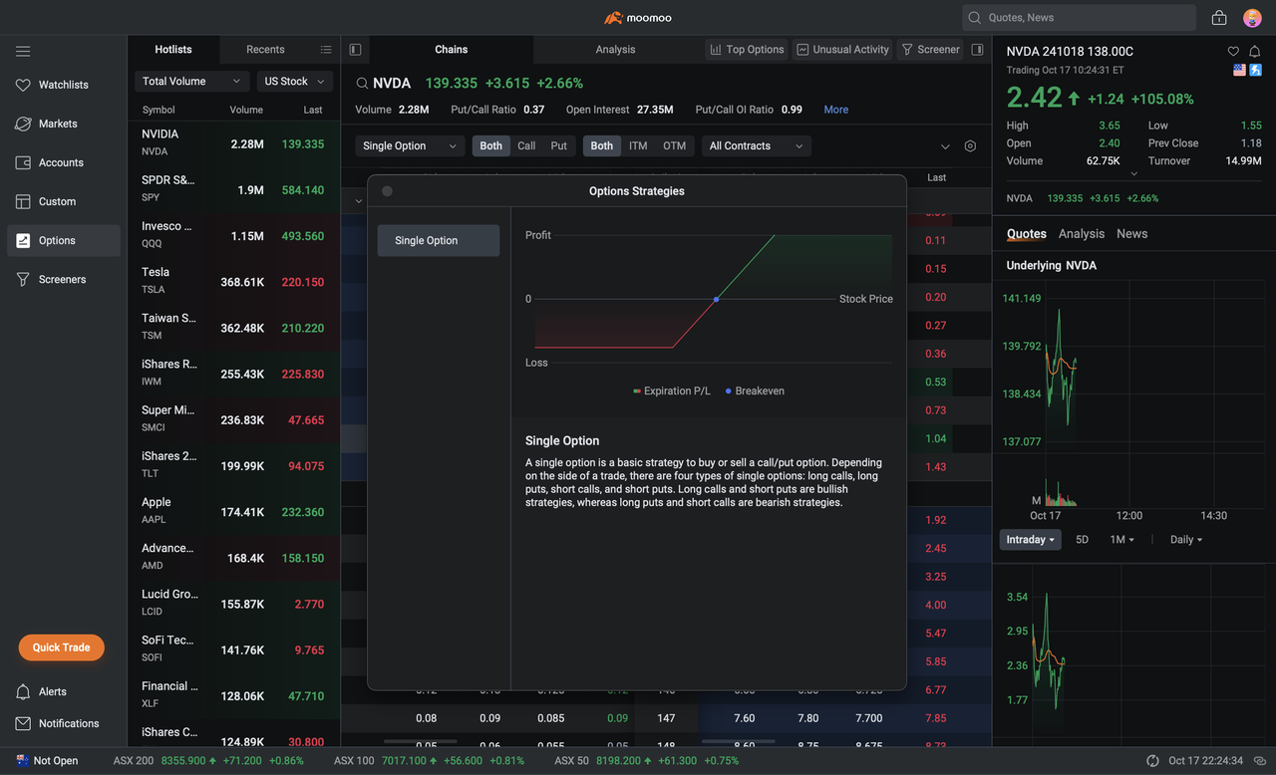Open the hamburger menu in the sidebar

23,51
